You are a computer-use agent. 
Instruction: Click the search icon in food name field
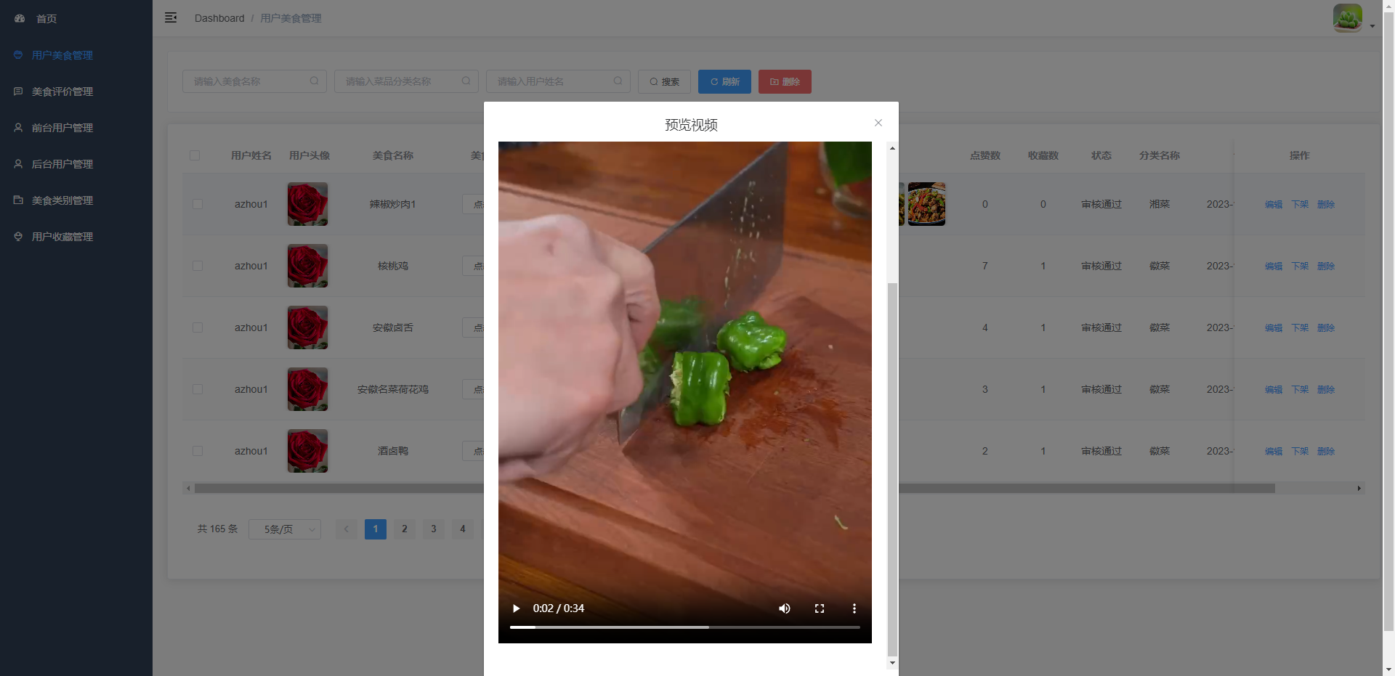click(314, 81)
